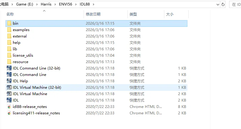The width and height of the screenshot is (241, 129).
Task: Click the Chrome HTML D... type of licensing411-release_notes
Action: click(146, 113)
